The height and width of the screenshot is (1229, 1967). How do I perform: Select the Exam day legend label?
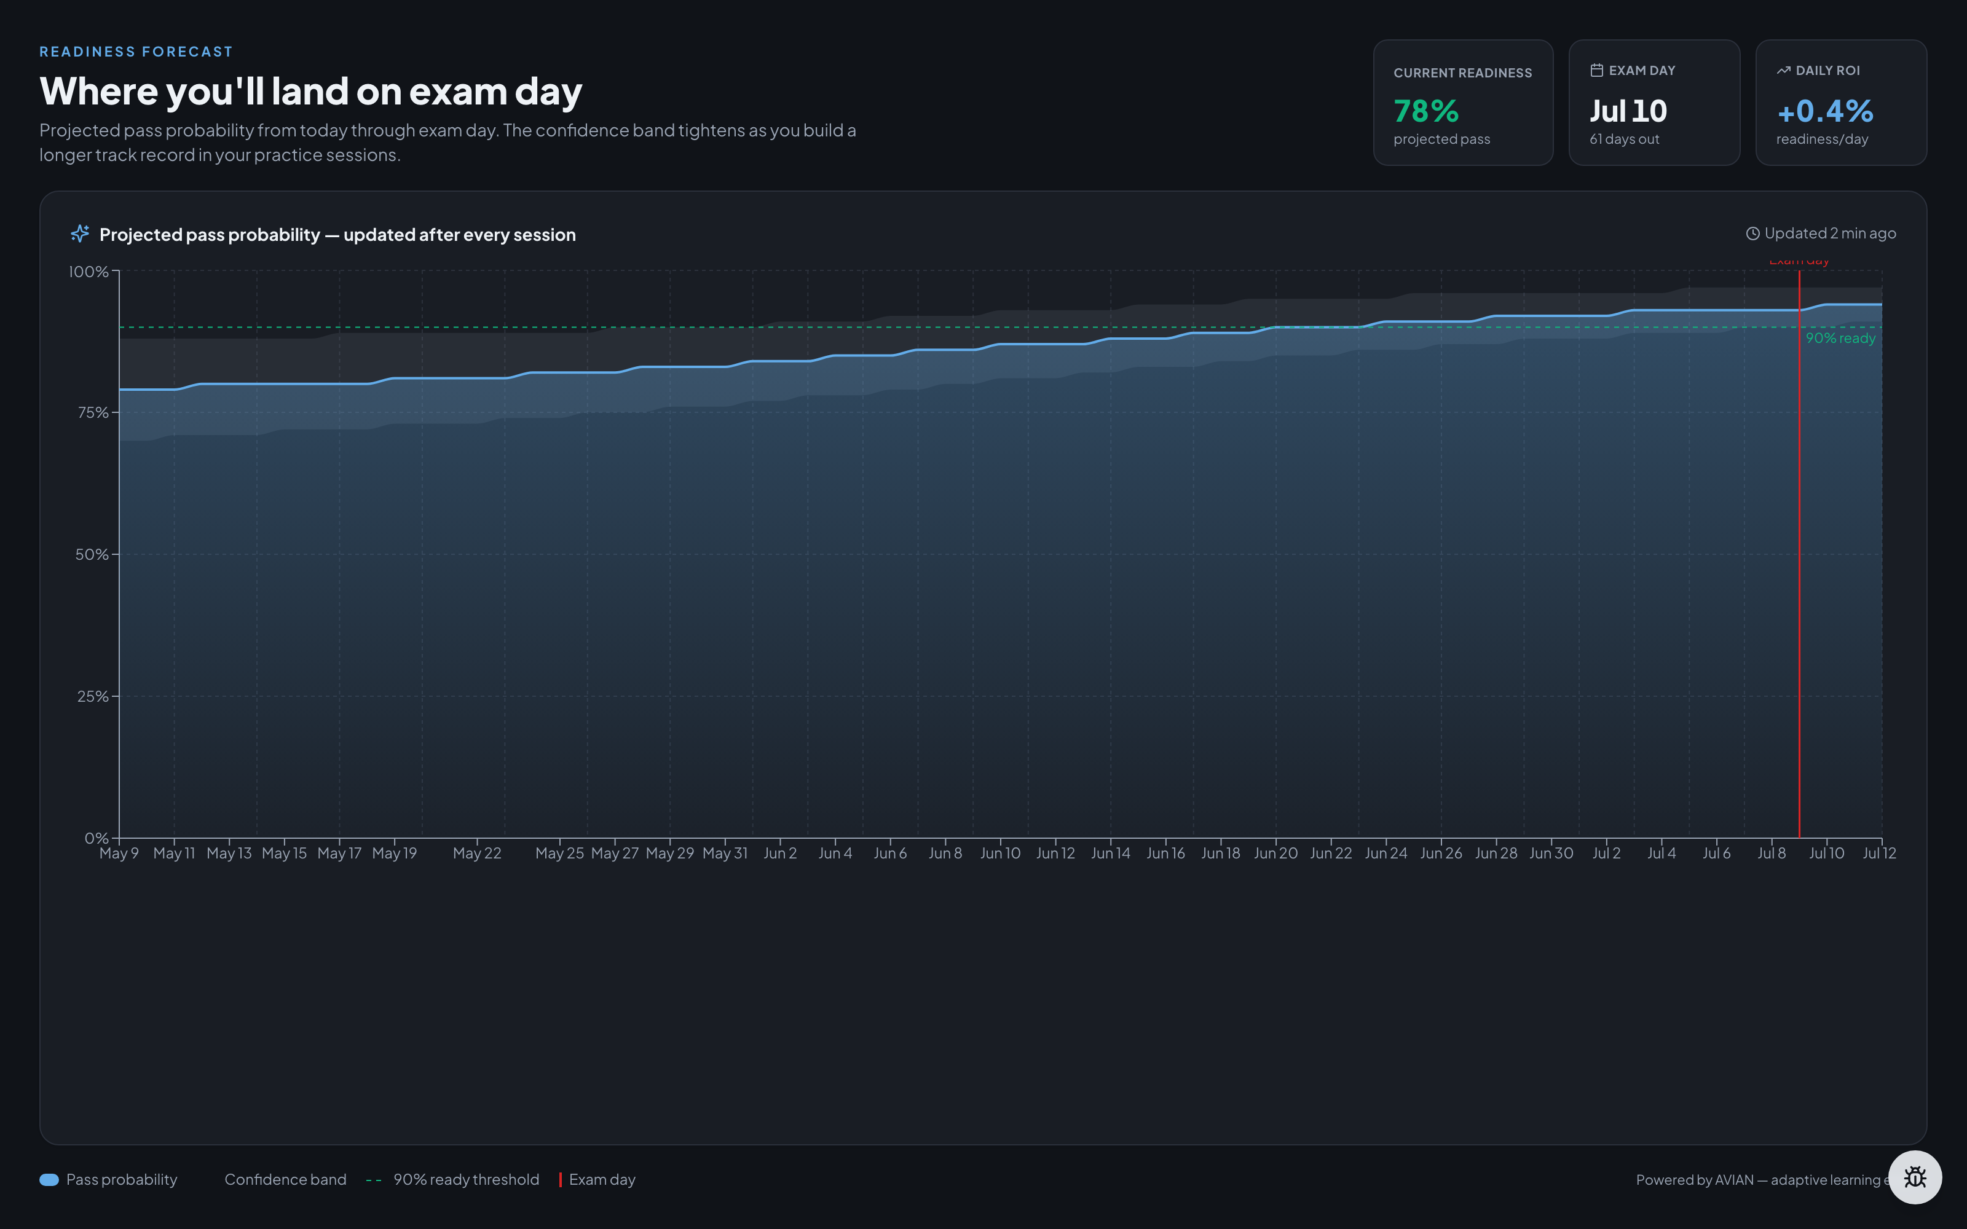(x=602, y=1179)
